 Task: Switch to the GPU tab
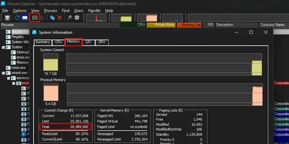pos(102,42)
